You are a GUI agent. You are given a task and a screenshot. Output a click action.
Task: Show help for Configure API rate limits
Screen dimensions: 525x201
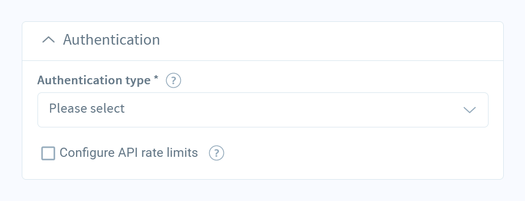tap(216, 153)
